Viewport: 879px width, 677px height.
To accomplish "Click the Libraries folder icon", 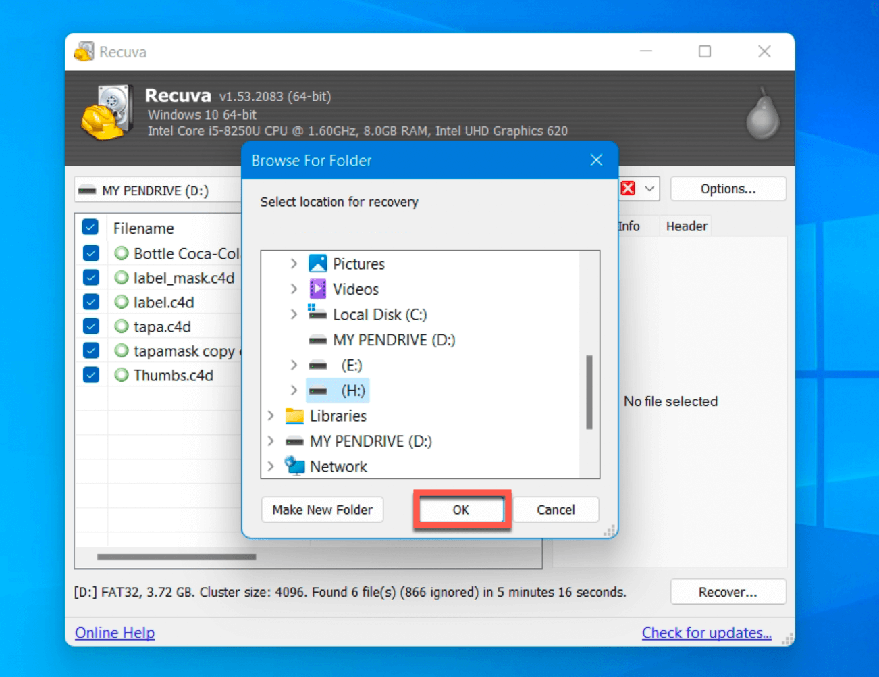I will (x=294, y=416).
